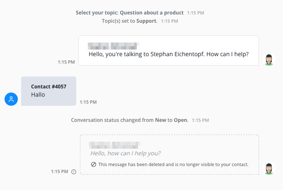Screen dimensions: 283x190
Task: Open the Contact #4057 name label
Action: pyautogui.click(x=48, y=87)
